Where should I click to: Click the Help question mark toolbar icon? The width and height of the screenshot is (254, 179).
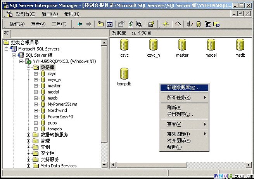coord(151,24)
